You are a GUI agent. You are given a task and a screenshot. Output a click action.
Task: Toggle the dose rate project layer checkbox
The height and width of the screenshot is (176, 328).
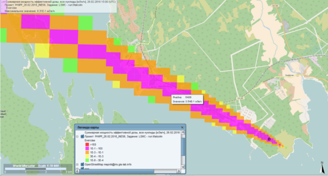click(82, 136)
